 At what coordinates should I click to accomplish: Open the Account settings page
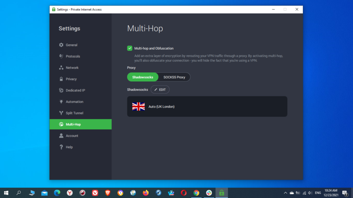tap(72, 136)
